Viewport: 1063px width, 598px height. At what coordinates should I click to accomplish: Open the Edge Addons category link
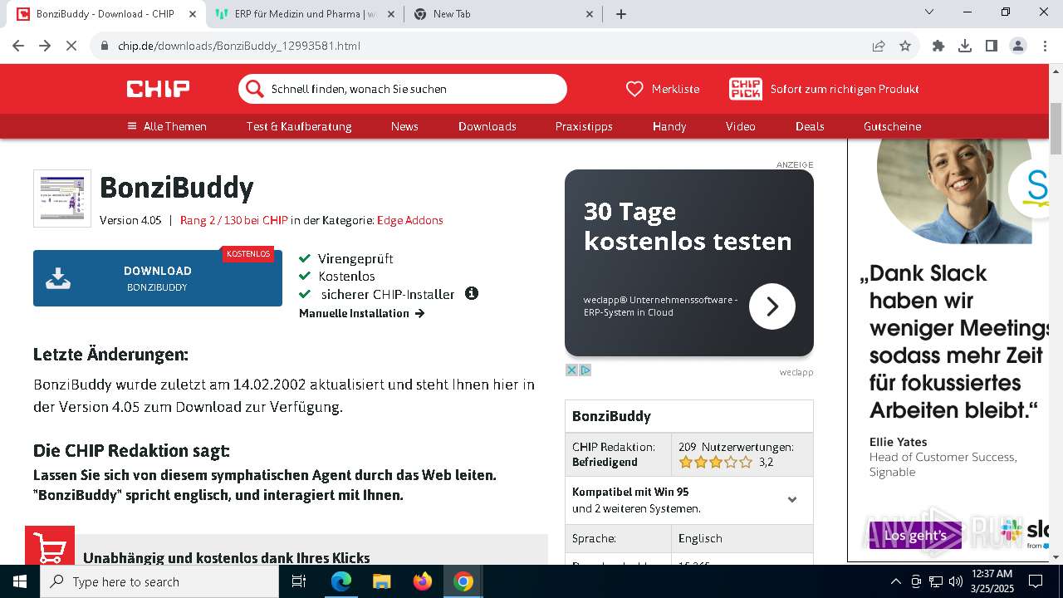click(x=410, y=220)
